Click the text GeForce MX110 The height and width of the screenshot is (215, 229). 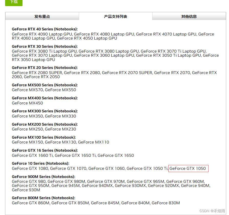(x=93, y=142)
